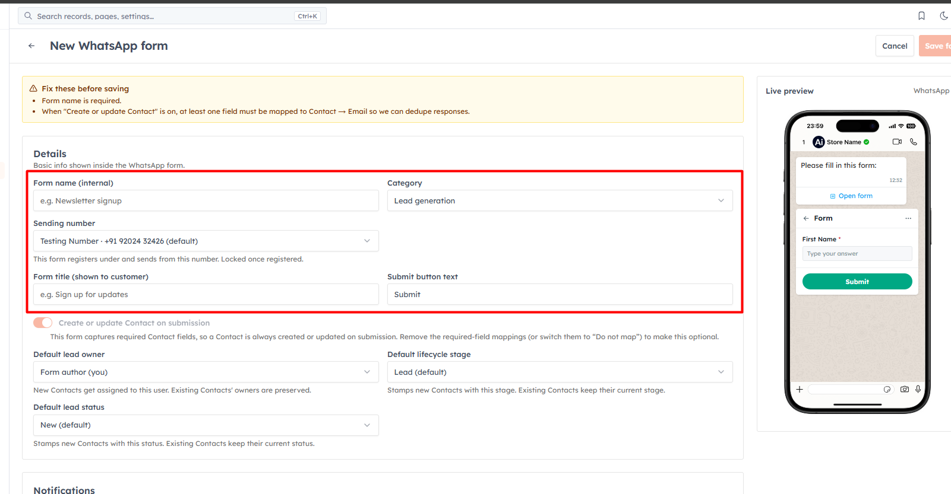Click the 'Please fill in this form:' message

pyautogui.click(x=838, y=165)
